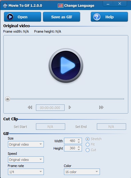Click the Frame rate label

tap(16, 166)
